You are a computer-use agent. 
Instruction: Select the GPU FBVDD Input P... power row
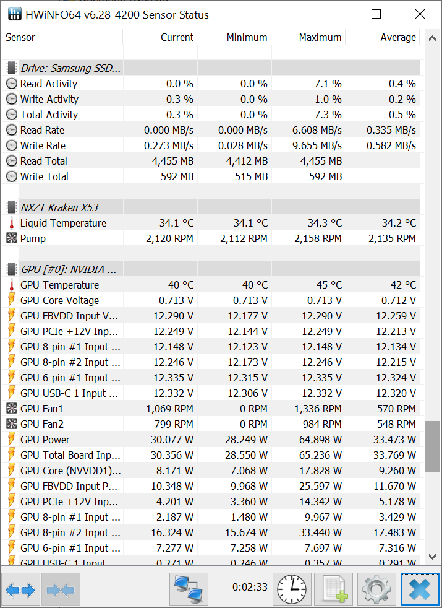211,486
